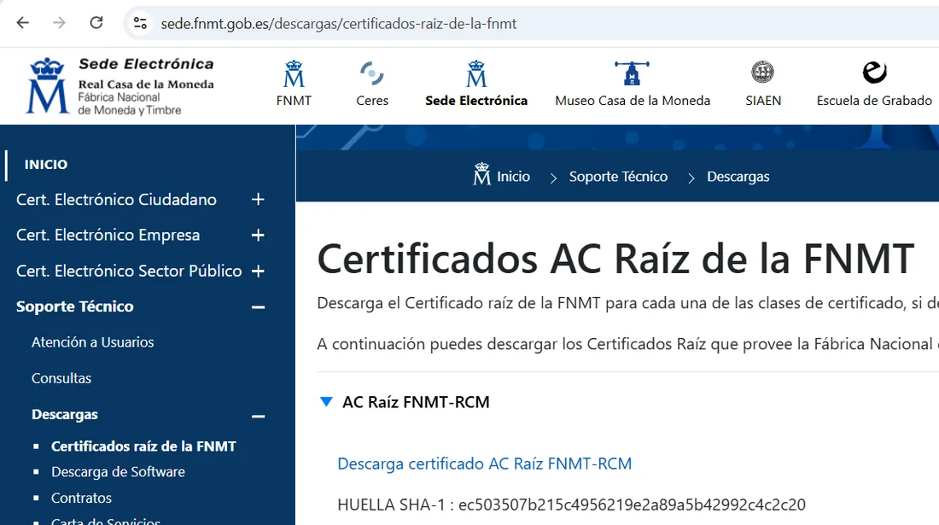The image size is (939, 525).
Task: Click AC Raíz FNMT-RCM section heading
Action: (x=416, y=402)
